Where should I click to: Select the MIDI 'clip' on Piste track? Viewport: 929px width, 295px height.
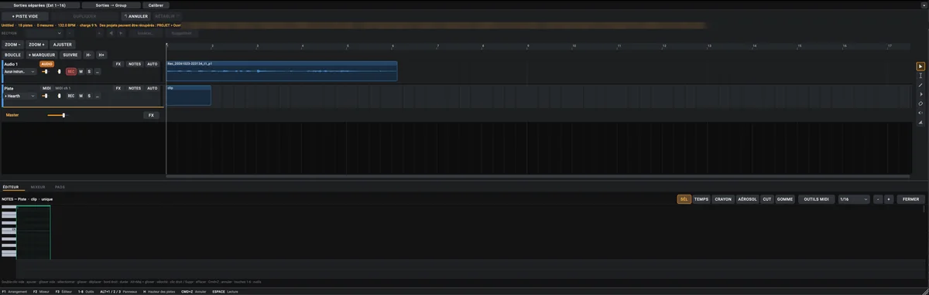tap(189, 95)
